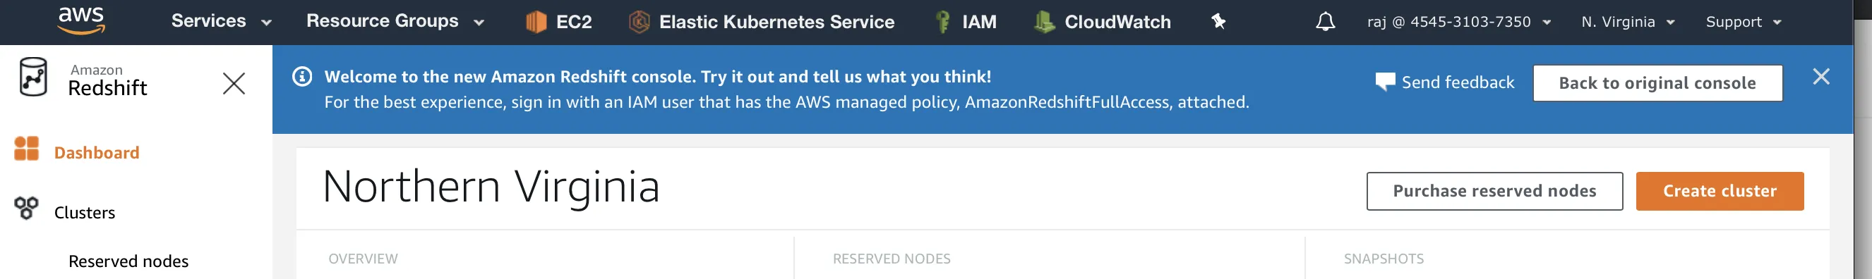The image size is (1872, 279).
Task: Click the AWS logo home icon
Action: [x=81, y=21]
